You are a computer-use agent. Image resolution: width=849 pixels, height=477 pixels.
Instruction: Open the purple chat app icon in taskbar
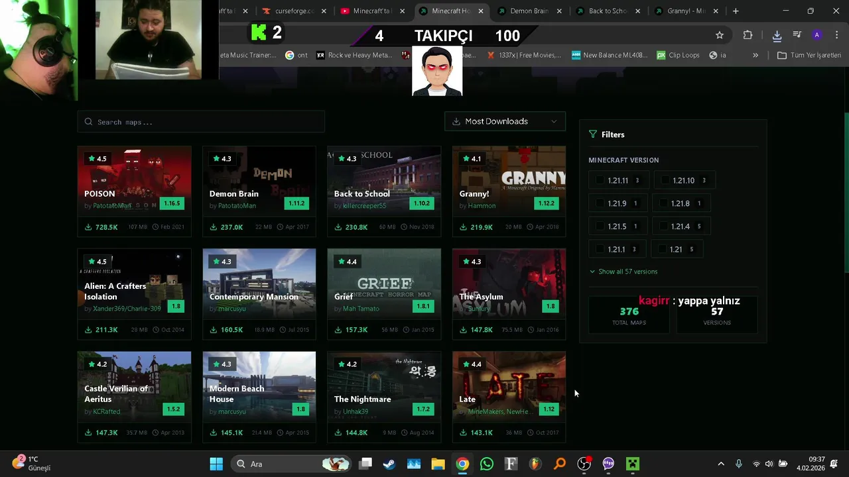click(608, 464)
